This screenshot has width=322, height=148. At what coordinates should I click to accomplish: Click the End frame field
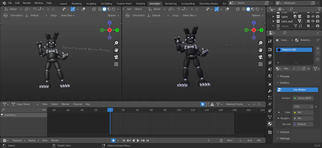[x=255, y=141]
